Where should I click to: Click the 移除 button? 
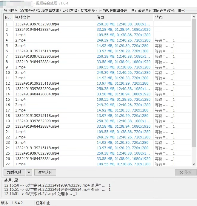pyautogui.click(x=186, y=172)
